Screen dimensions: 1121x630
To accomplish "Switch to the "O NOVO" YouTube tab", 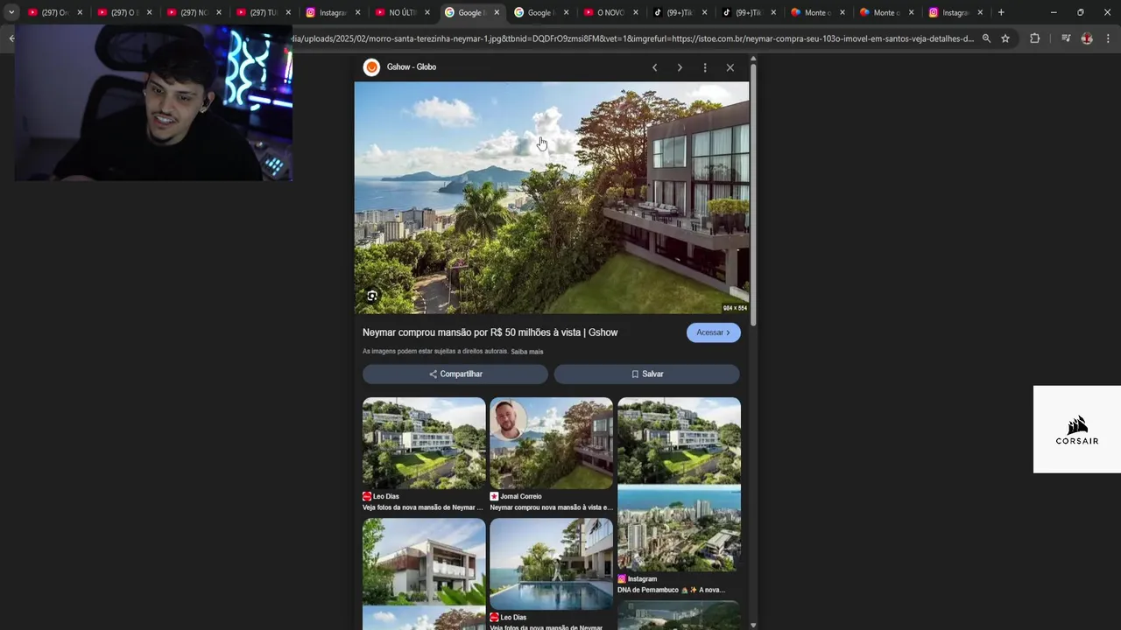I will [x=610, y=12].
